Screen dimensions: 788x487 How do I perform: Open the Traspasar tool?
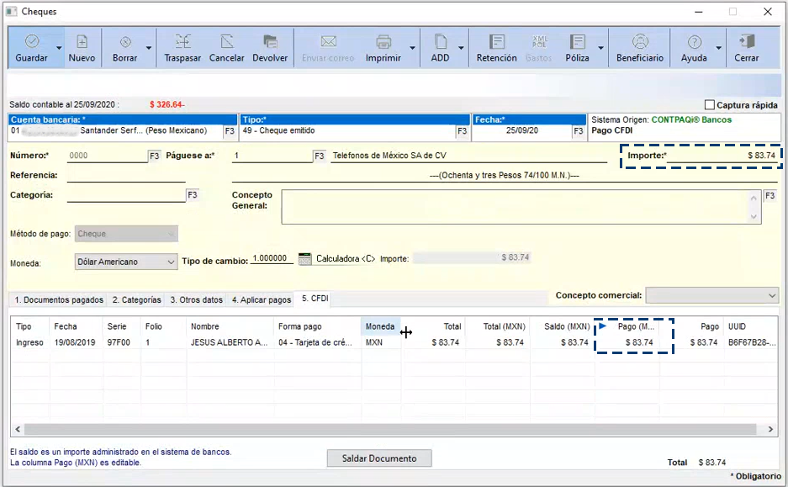point(182,42)
